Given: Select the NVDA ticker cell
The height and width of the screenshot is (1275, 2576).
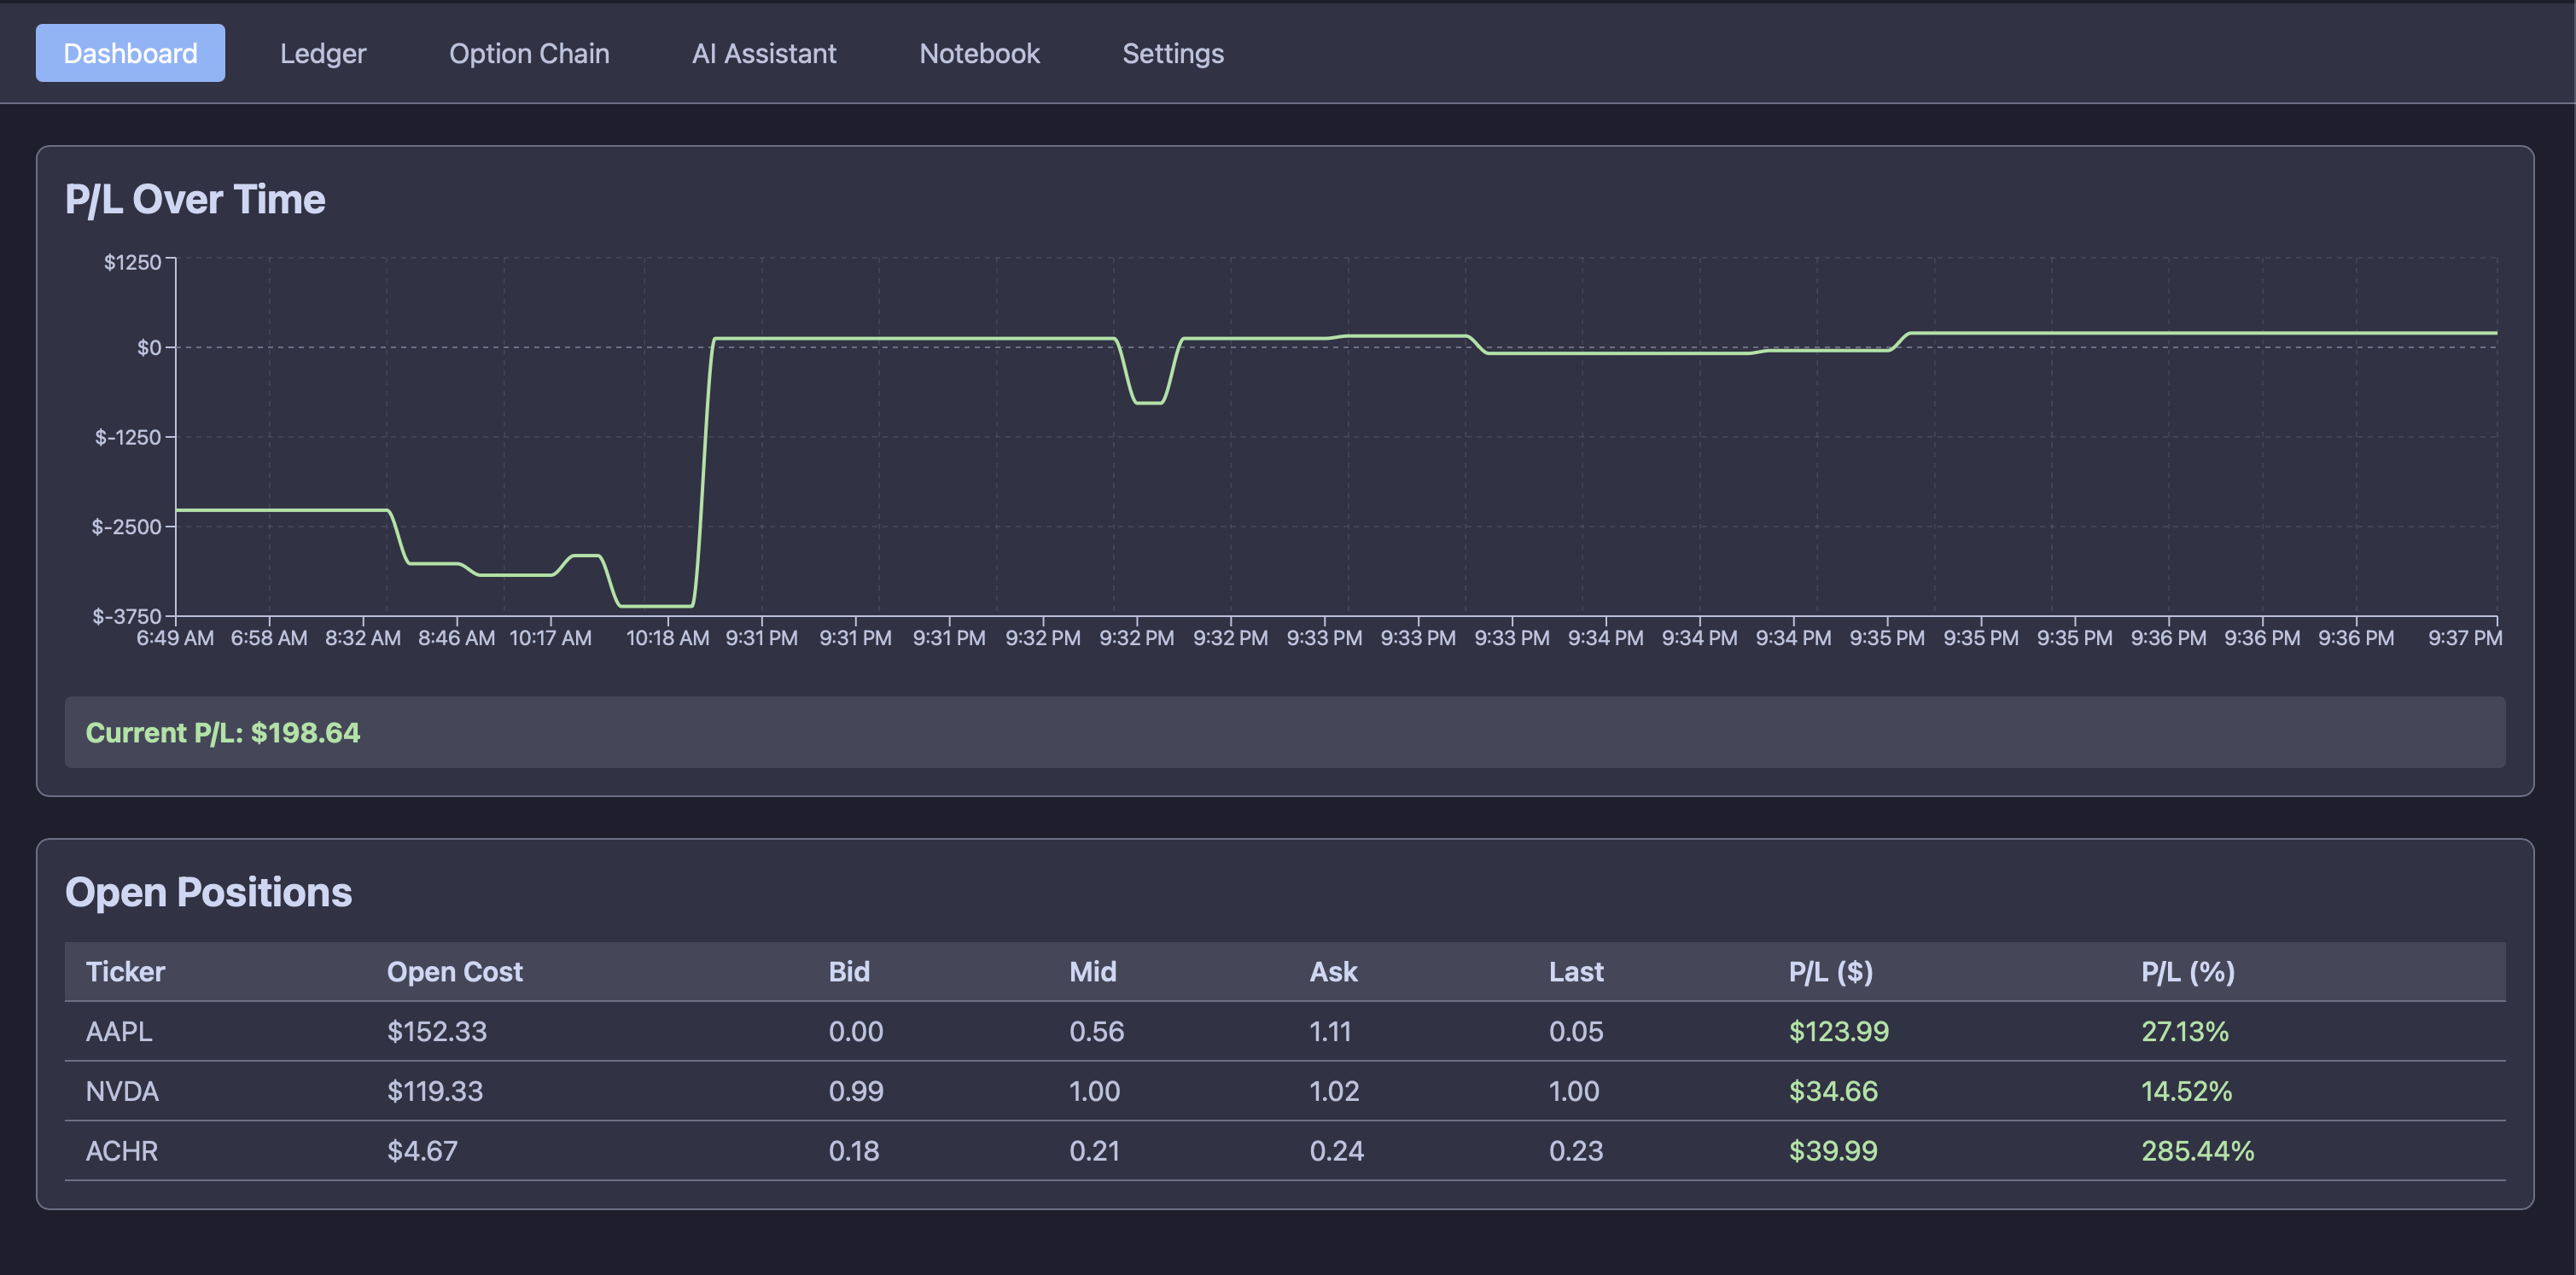Looking at the screenshot, I should click(x=122, y=1091).
